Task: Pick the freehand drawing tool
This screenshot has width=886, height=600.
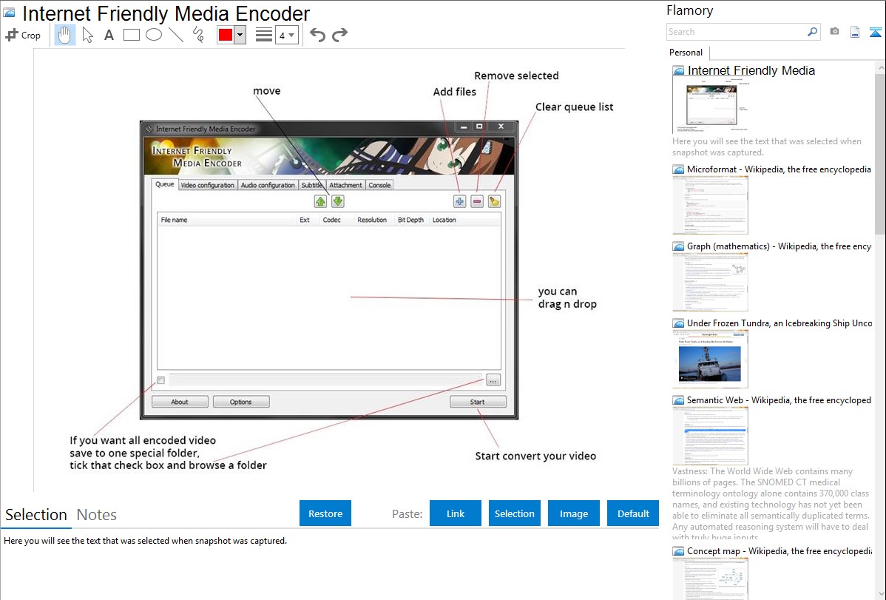Action: click(198, 35)
